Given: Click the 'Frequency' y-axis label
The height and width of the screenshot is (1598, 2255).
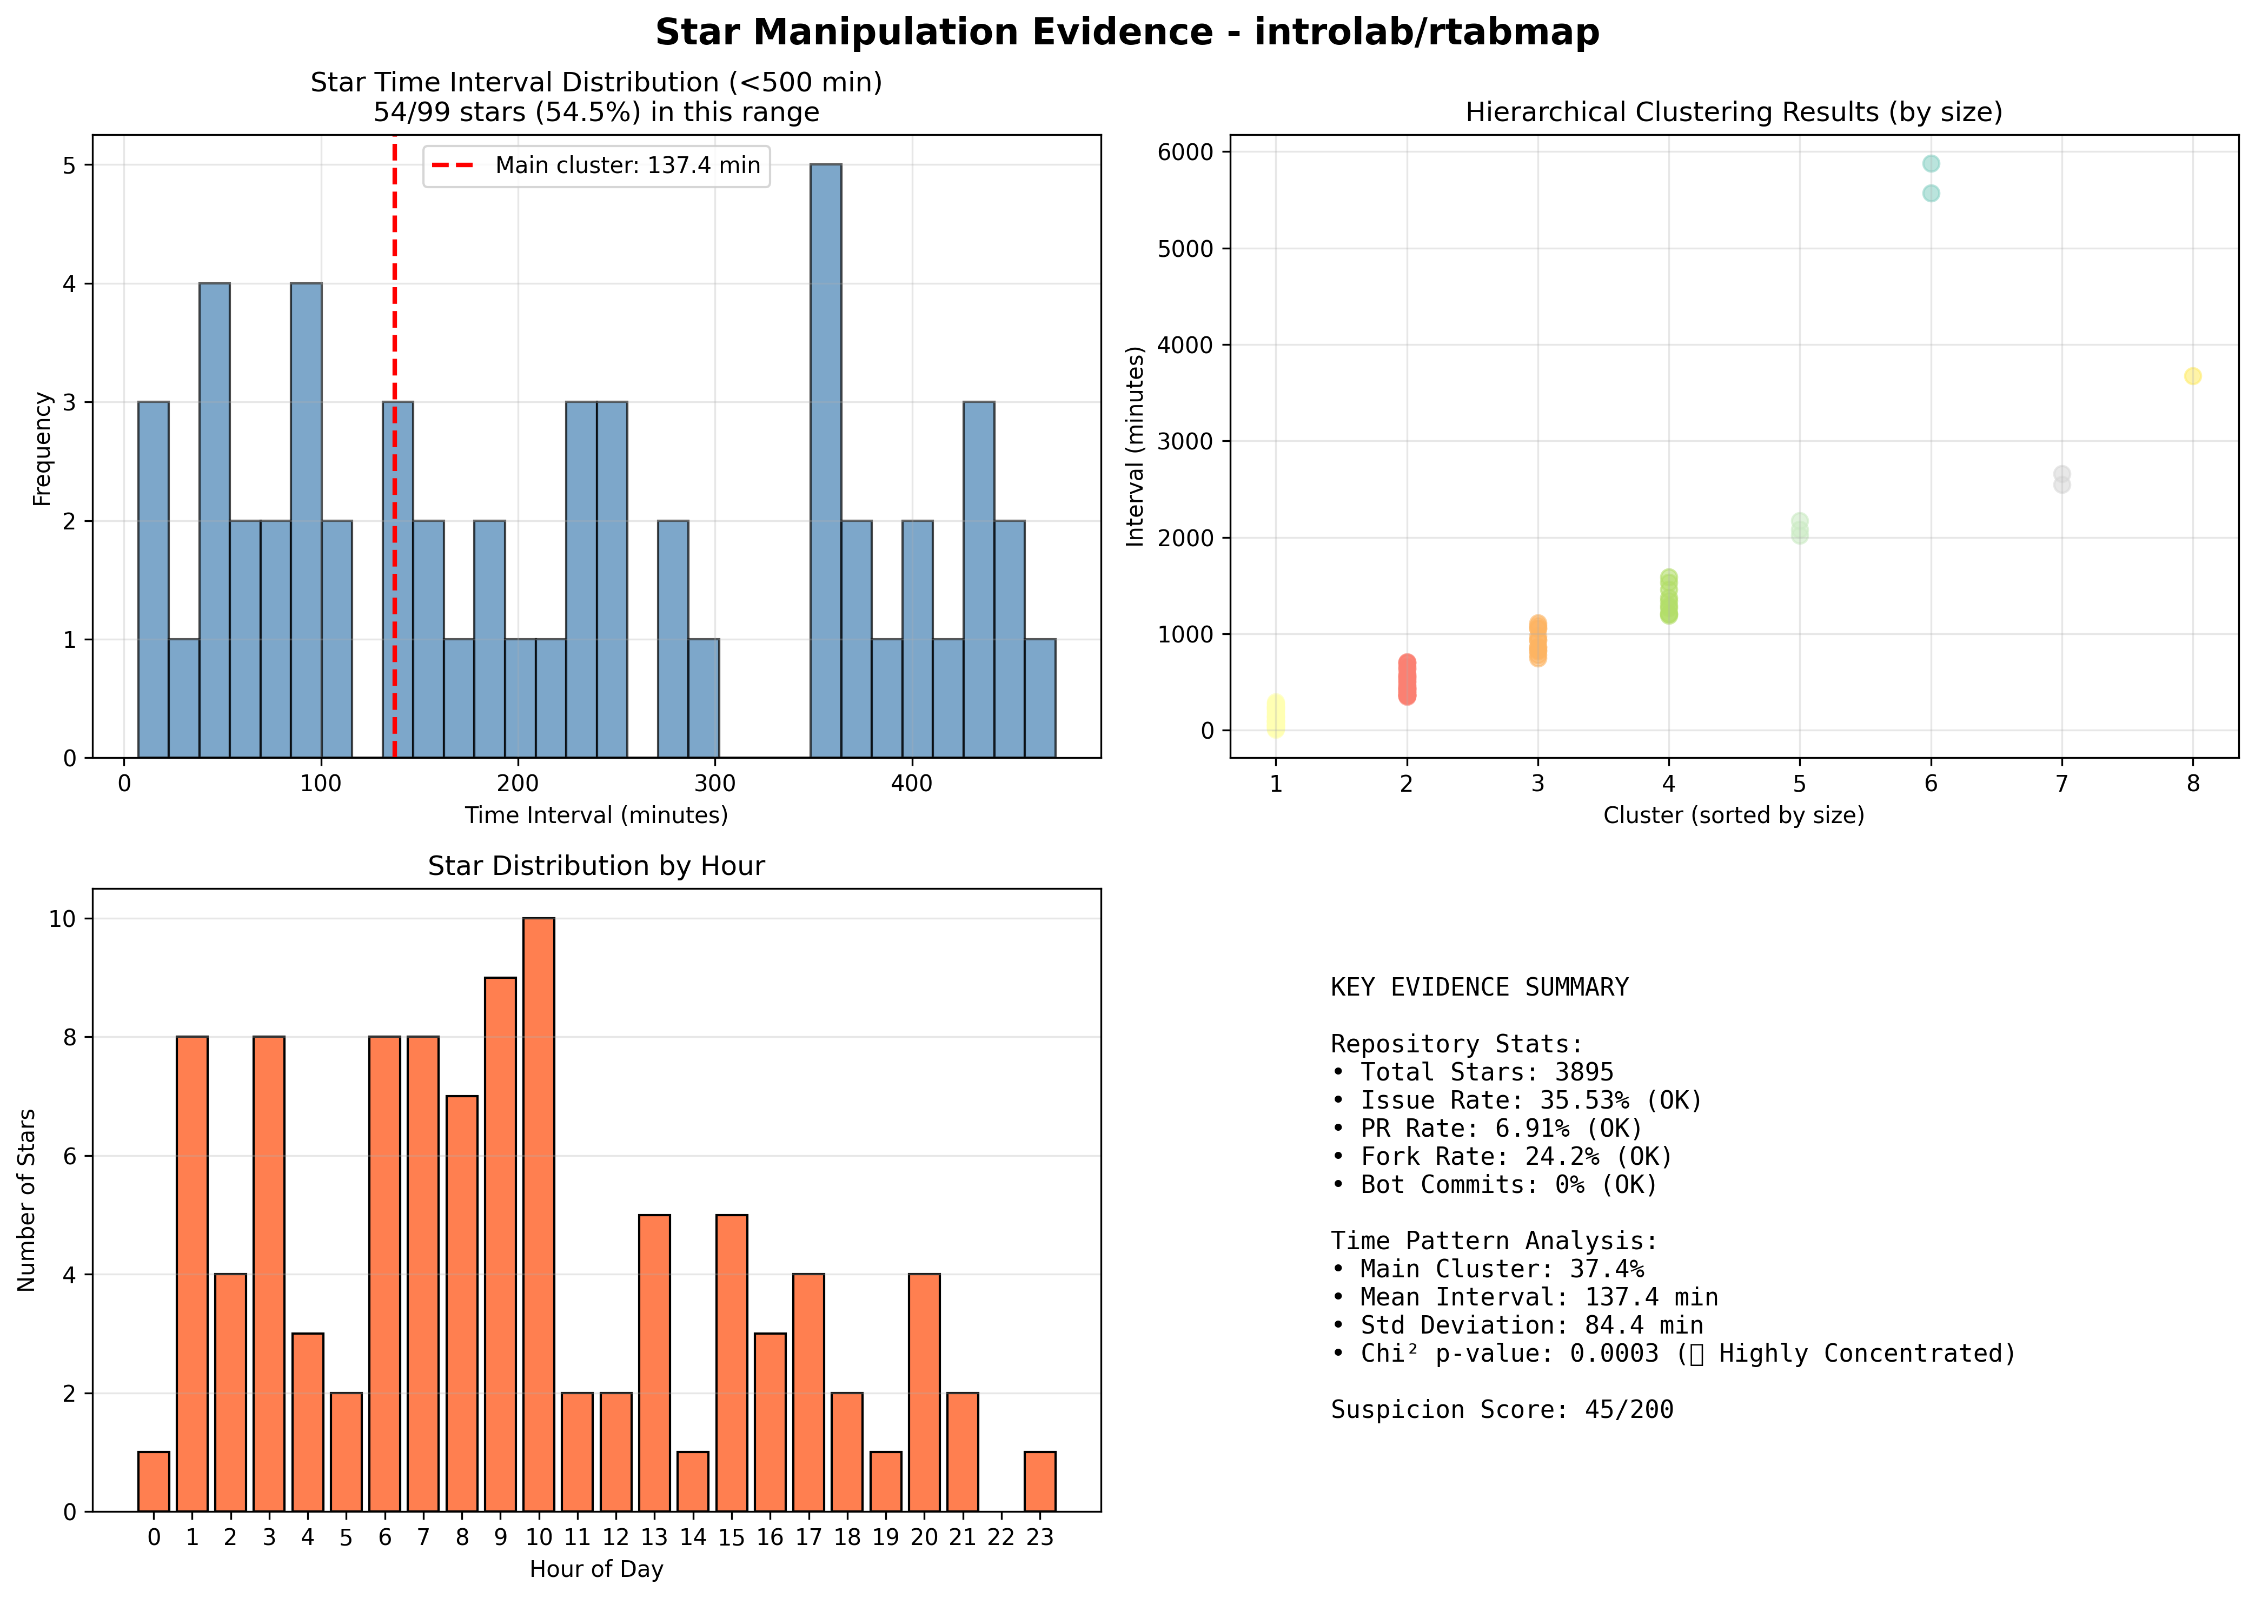Looking at the screenshot, I should point(41,449).
